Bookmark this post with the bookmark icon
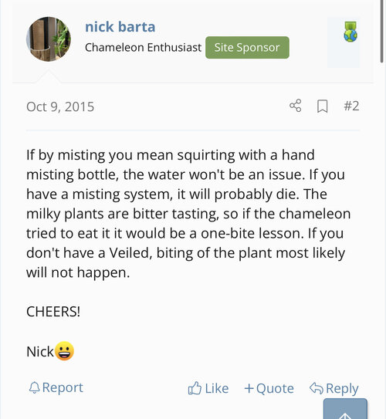This screenshot has width=386, height=419. pos(323,106)
